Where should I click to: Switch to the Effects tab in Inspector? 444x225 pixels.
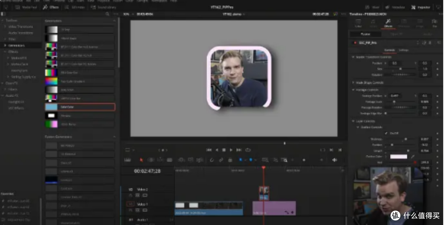point(388,23)
